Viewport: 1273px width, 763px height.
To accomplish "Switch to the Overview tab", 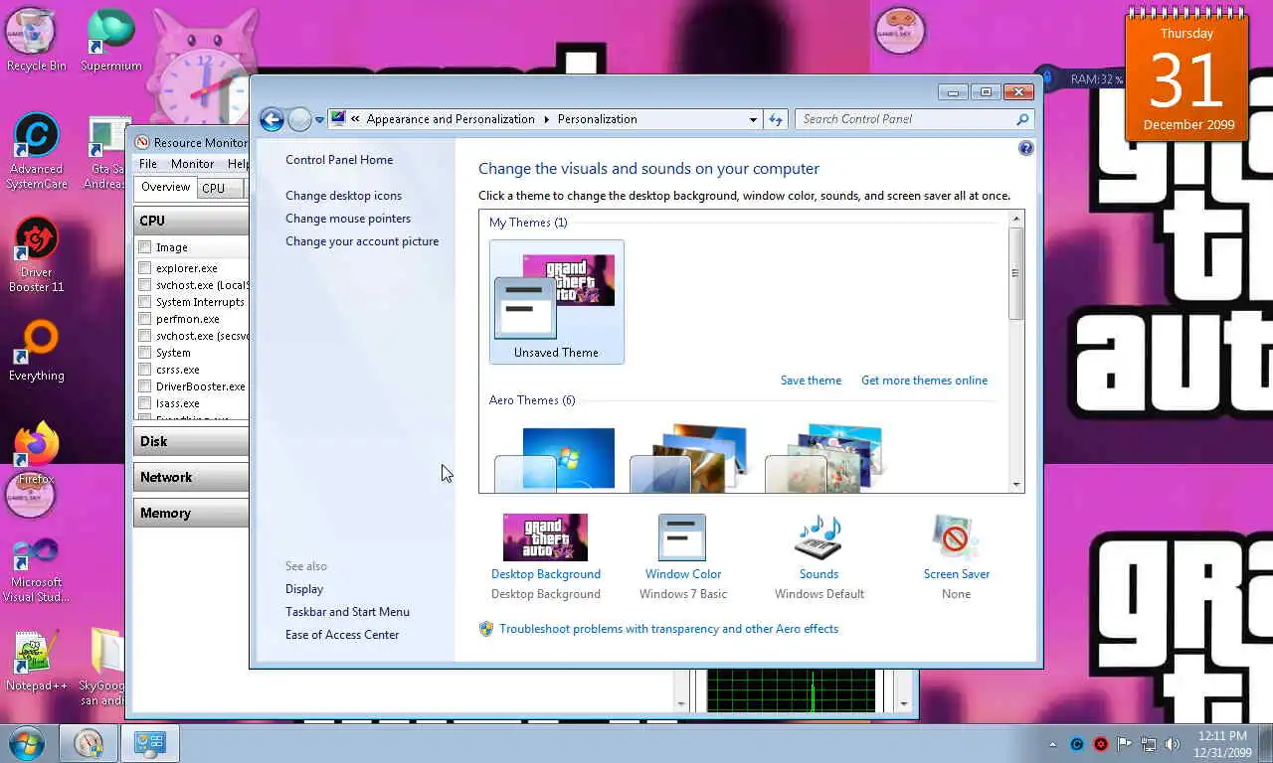I will [x=165, y=187].
